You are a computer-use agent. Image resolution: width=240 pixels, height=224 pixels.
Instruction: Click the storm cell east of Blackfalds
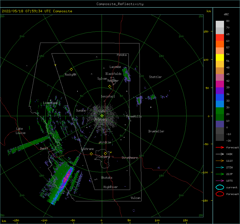pos(126,75)
